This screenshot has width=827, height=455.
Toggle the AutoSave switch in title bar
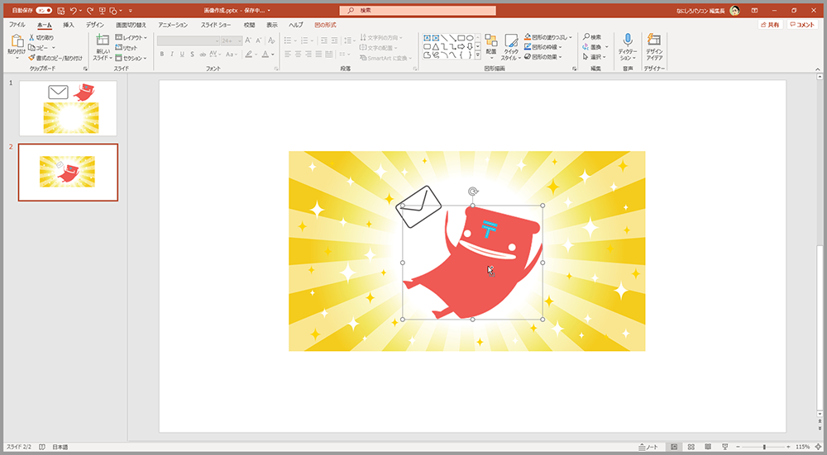44,11
